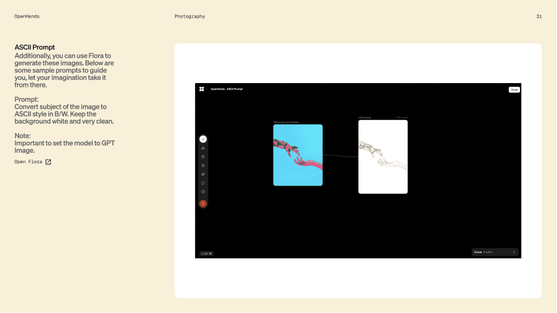Select the ASCII Hands output image node
This screenshot has height=313, width=557.
click(383, 157)
